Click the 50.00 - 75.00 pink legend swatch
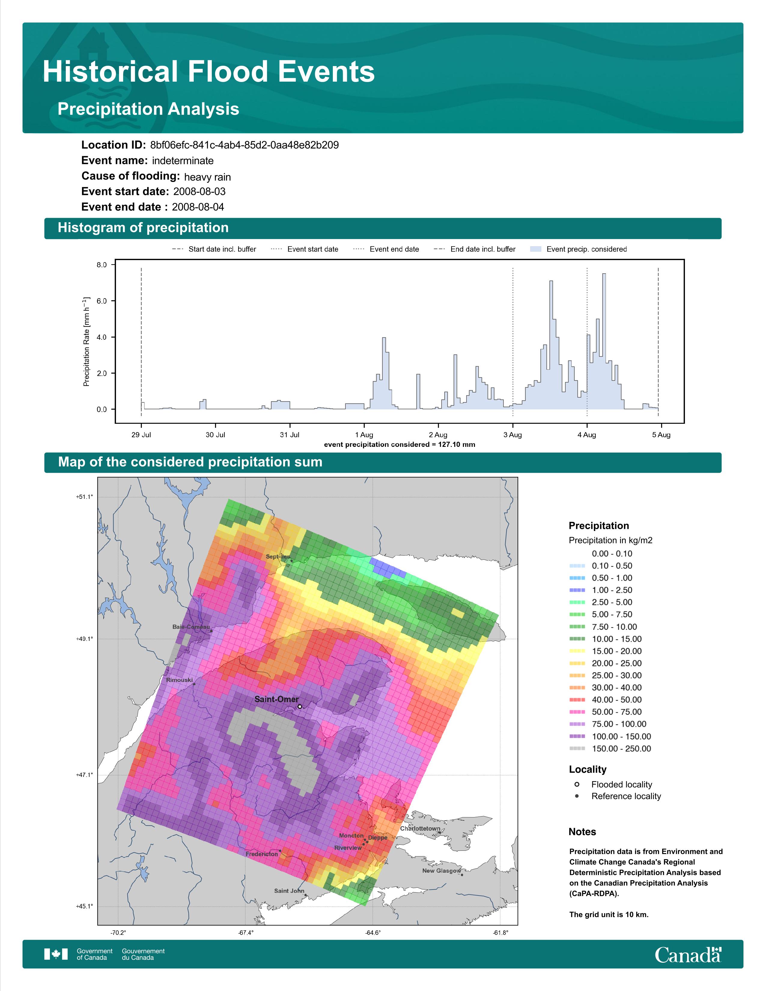Screen dimensions: 766x991 pos(577,712)
